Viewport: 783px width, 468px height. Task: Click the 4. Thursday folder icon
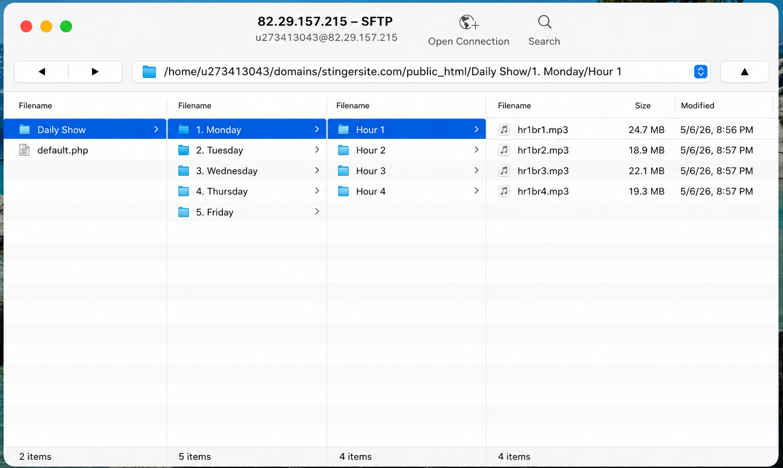[x=184, y=191]
